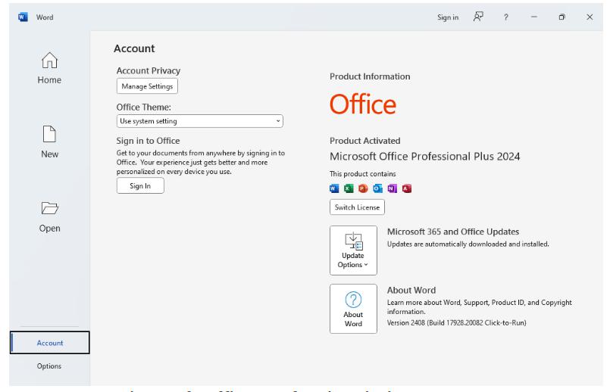Click the OneNote product icon
This screenshot has width=610, height=392.
coord(393,188)
